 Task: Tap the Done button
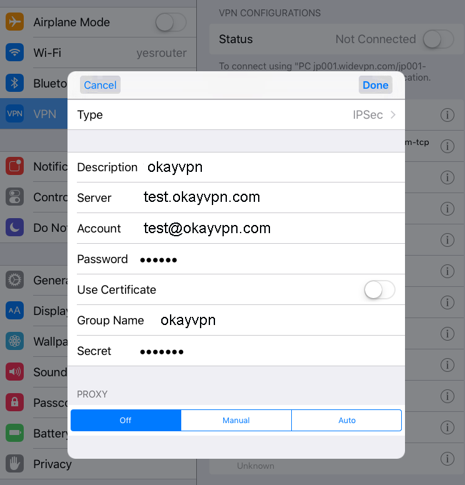376,85
